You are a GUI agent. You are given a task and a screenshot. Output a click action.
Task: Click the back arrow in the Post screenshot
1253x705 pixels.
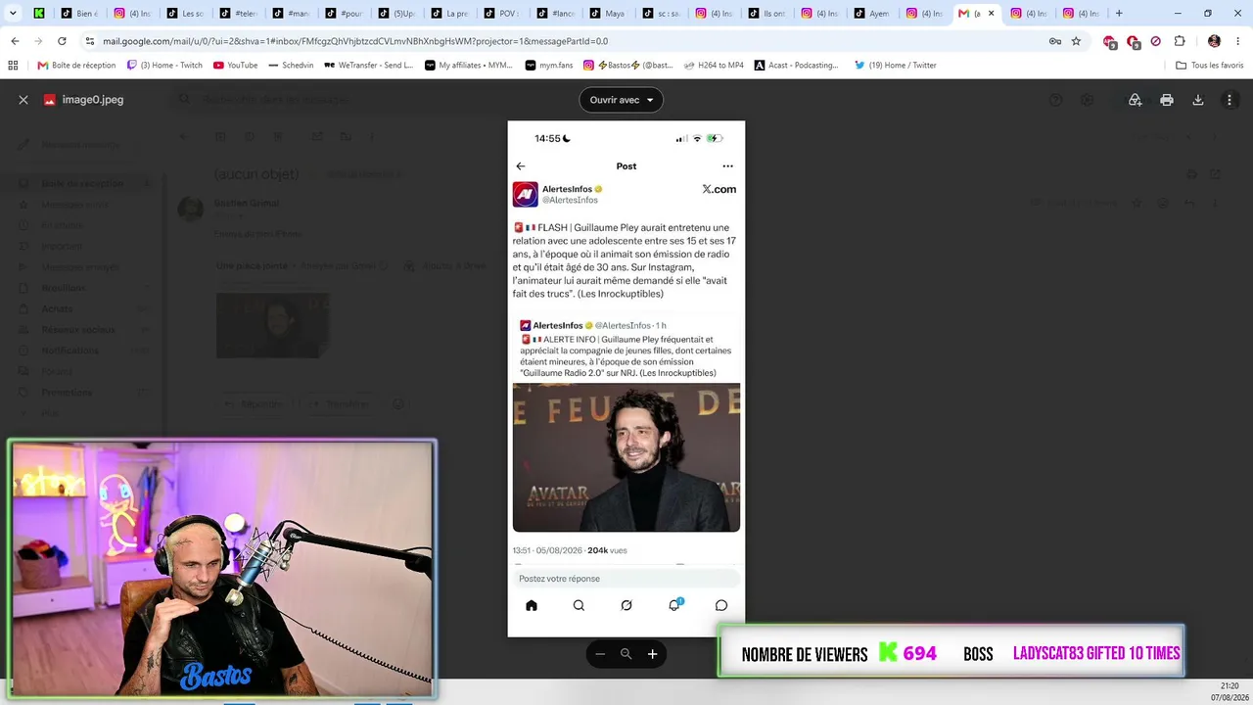(521, 166)
